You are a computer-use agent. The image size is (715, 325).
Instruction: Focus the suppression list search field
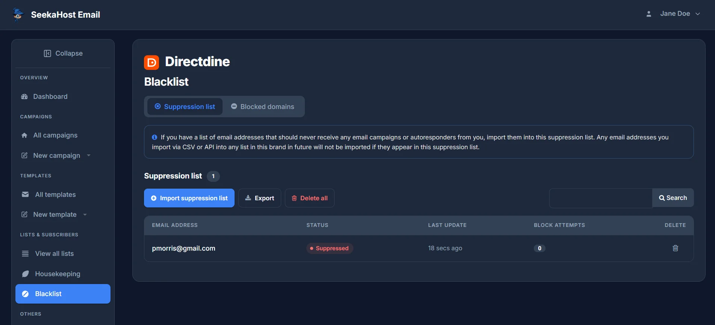(601, 198)
